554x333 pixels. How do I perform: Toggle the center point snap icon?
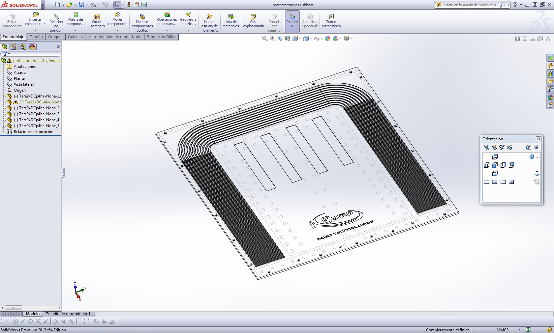[x=15, y=321]
